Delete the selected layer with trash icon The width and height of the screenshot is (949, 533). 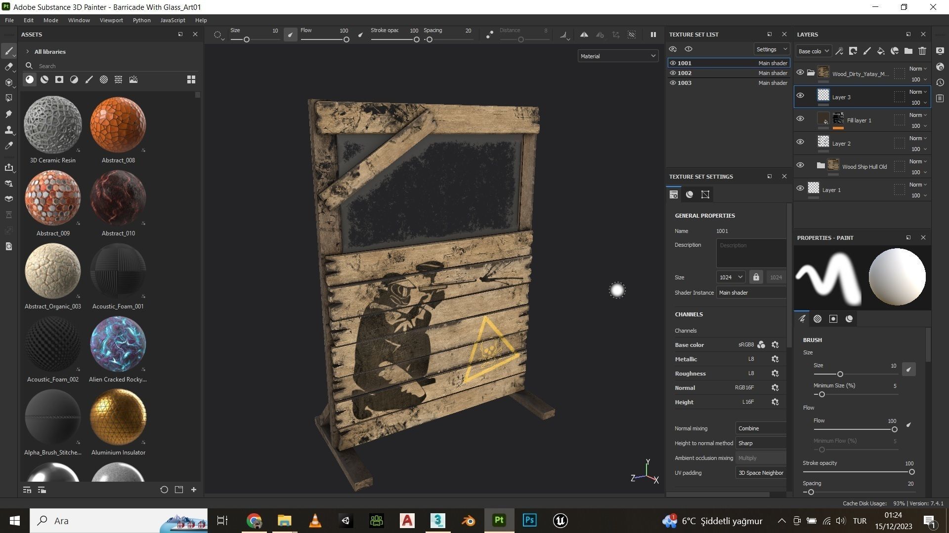click(x=922, y=51)
